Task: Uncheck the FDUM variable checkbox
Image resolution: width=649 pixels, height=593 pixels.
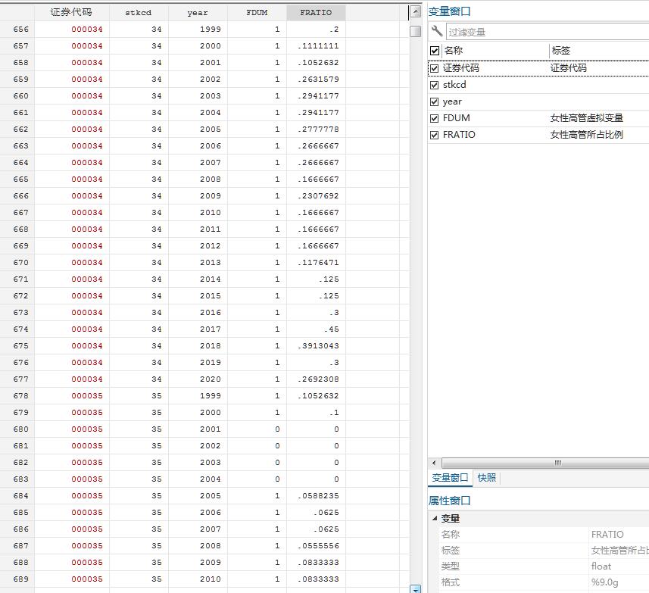Action: click(434, 118)
